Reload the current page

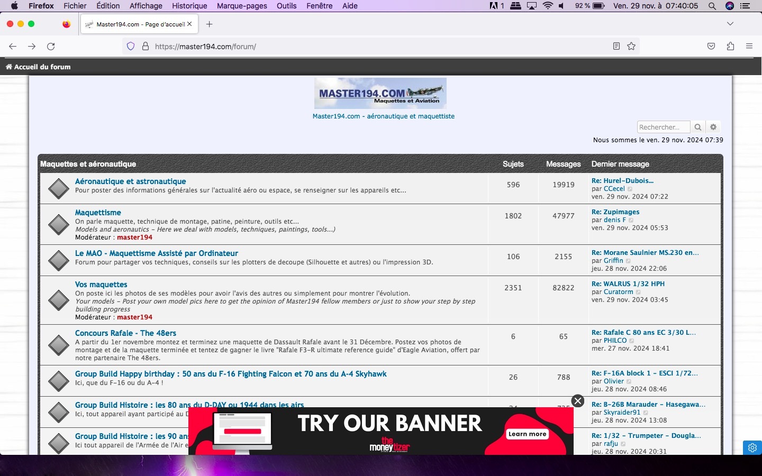point(51,47)
